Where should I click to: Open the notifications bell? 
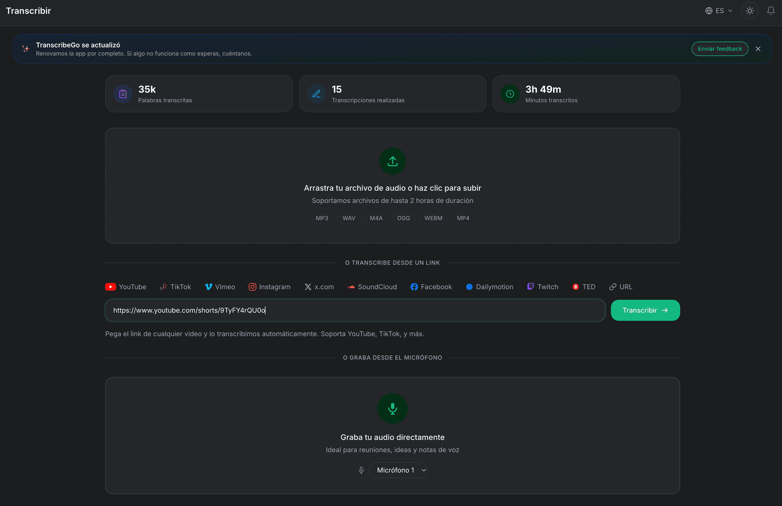coord(771,11)
